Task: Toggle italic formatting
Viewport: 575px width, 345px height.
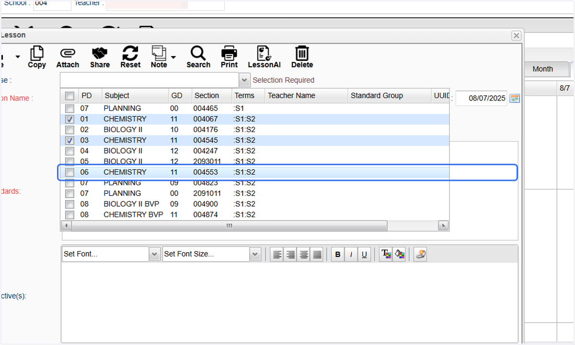Action: (x=351, y=255)
